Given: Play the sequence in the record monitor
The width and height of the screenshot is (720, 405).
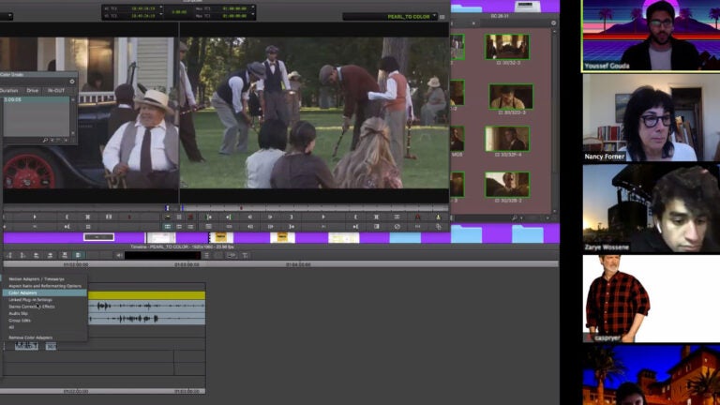Looking at the screenshot, I should coord(323,217).
